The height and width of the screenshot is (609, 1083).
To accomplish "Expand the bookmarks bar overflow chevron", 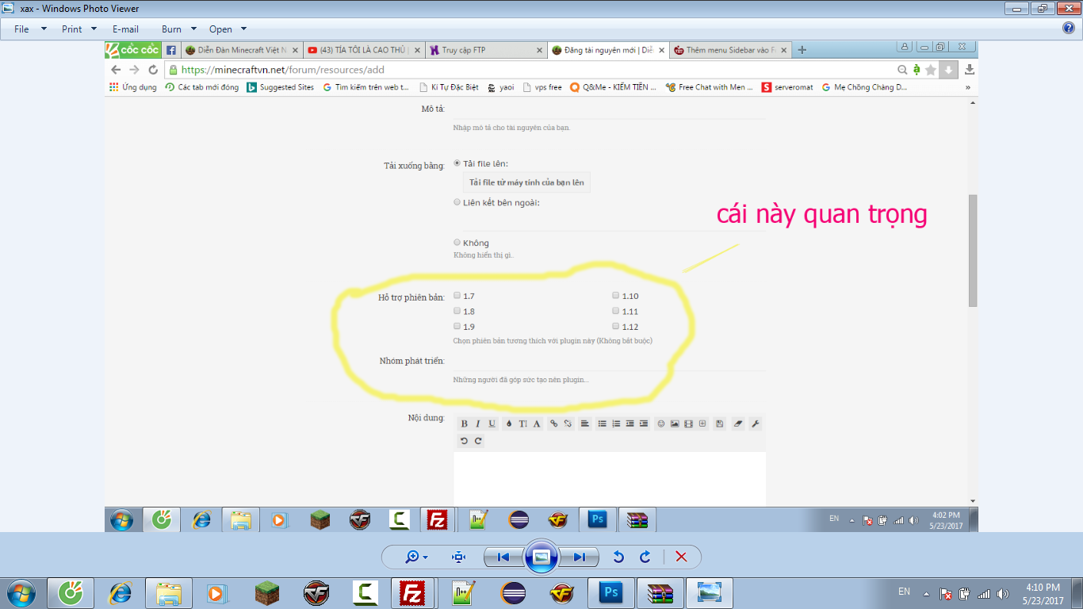I will point(967,87).
